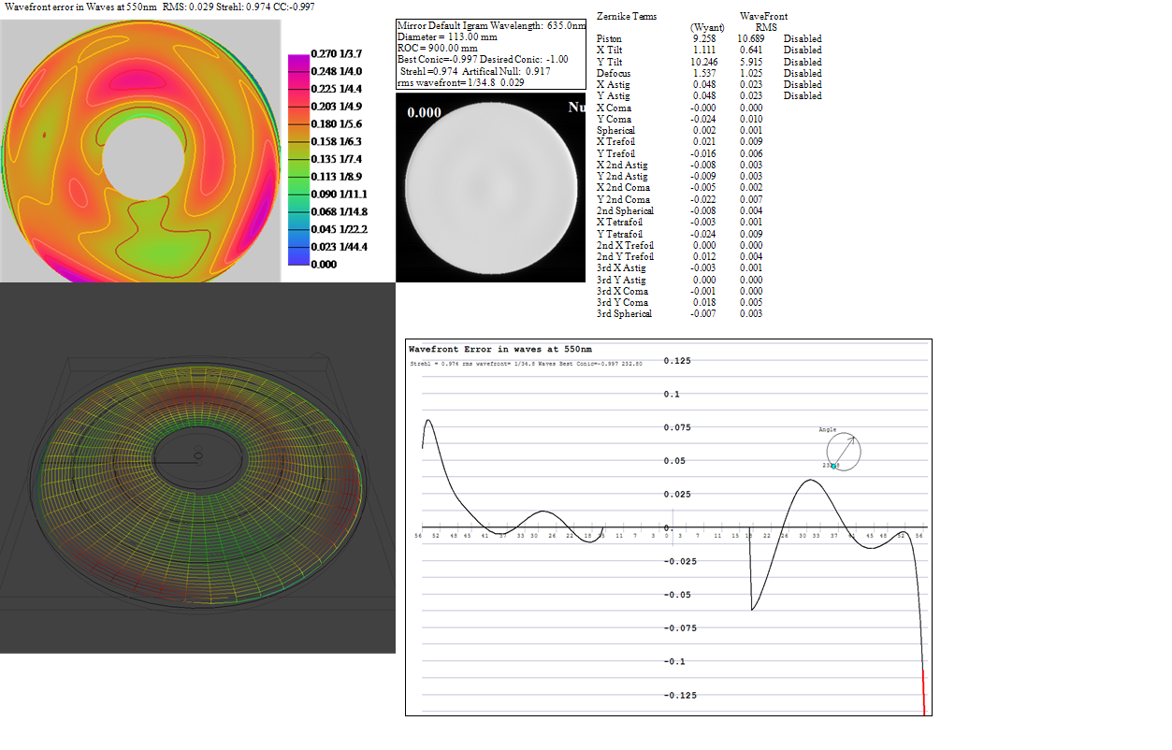Click the "0.135 1/7.4" legend label
This screenshot has width=1172, height=750.
(x=336, y=159)
